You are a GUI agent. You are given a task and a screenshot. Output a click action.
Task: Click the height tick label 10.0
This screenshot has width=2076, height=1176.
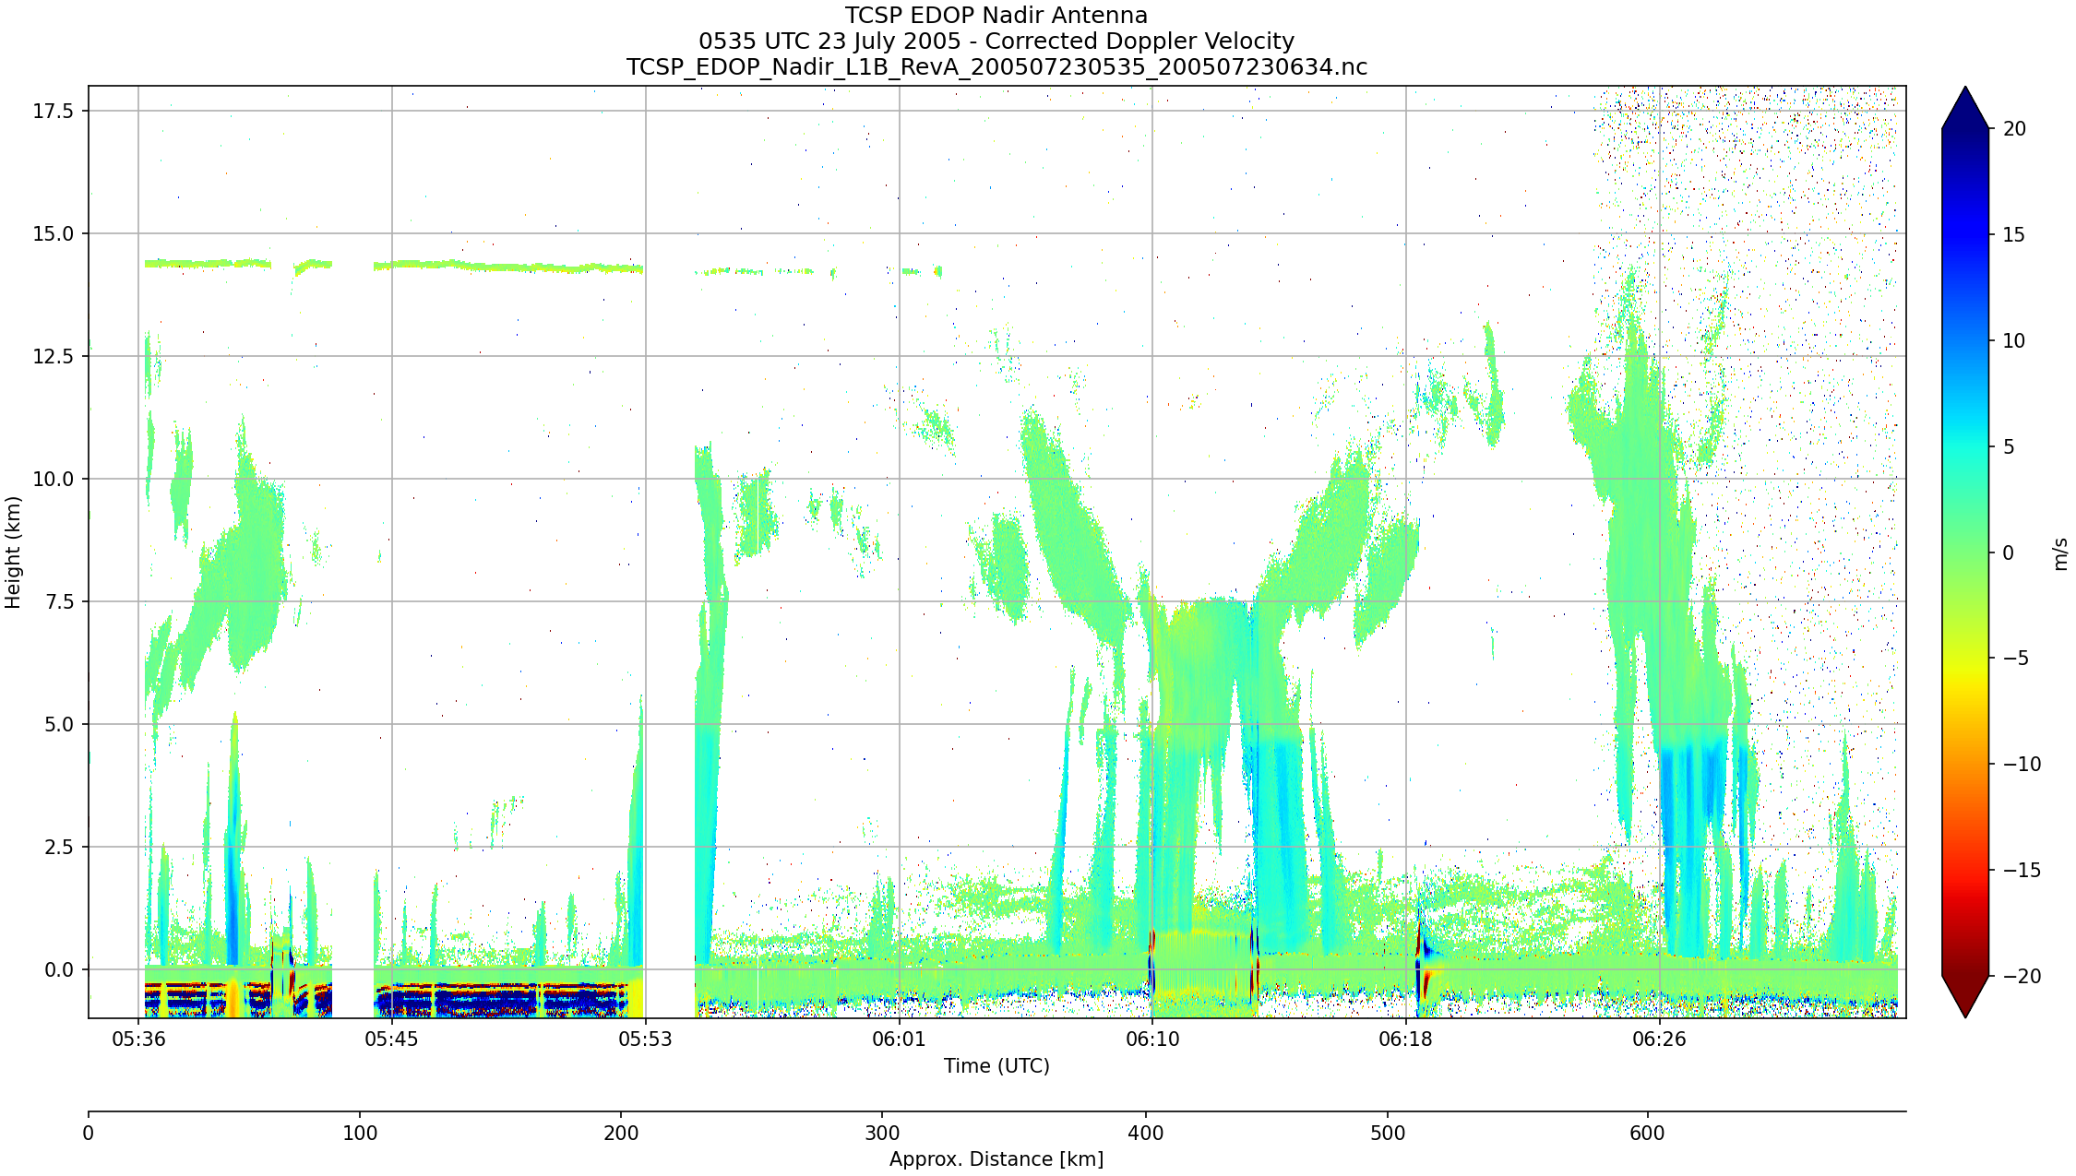pyautogui.click(x=54, y=479)
